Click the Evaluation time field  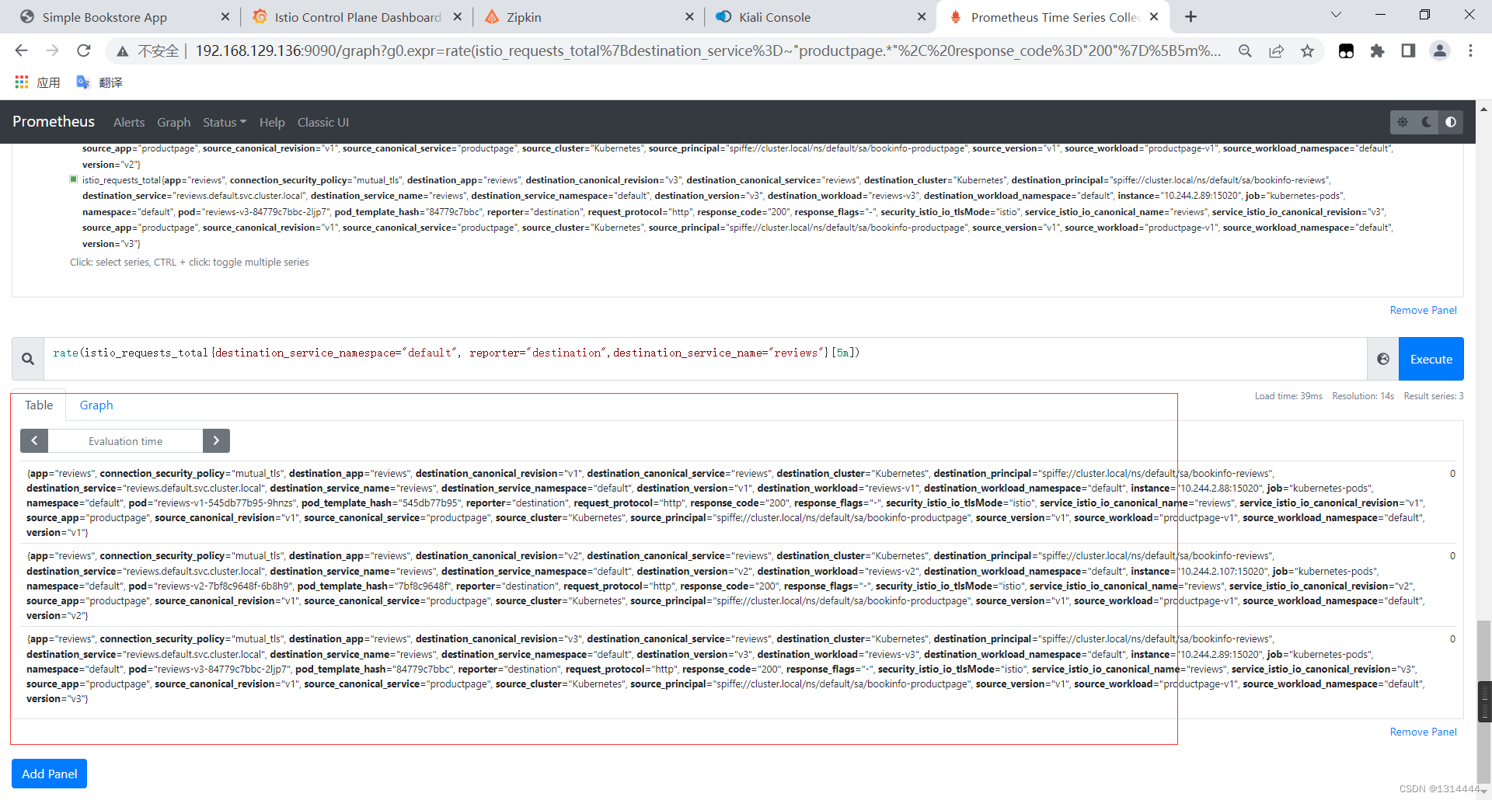(125, 440)
